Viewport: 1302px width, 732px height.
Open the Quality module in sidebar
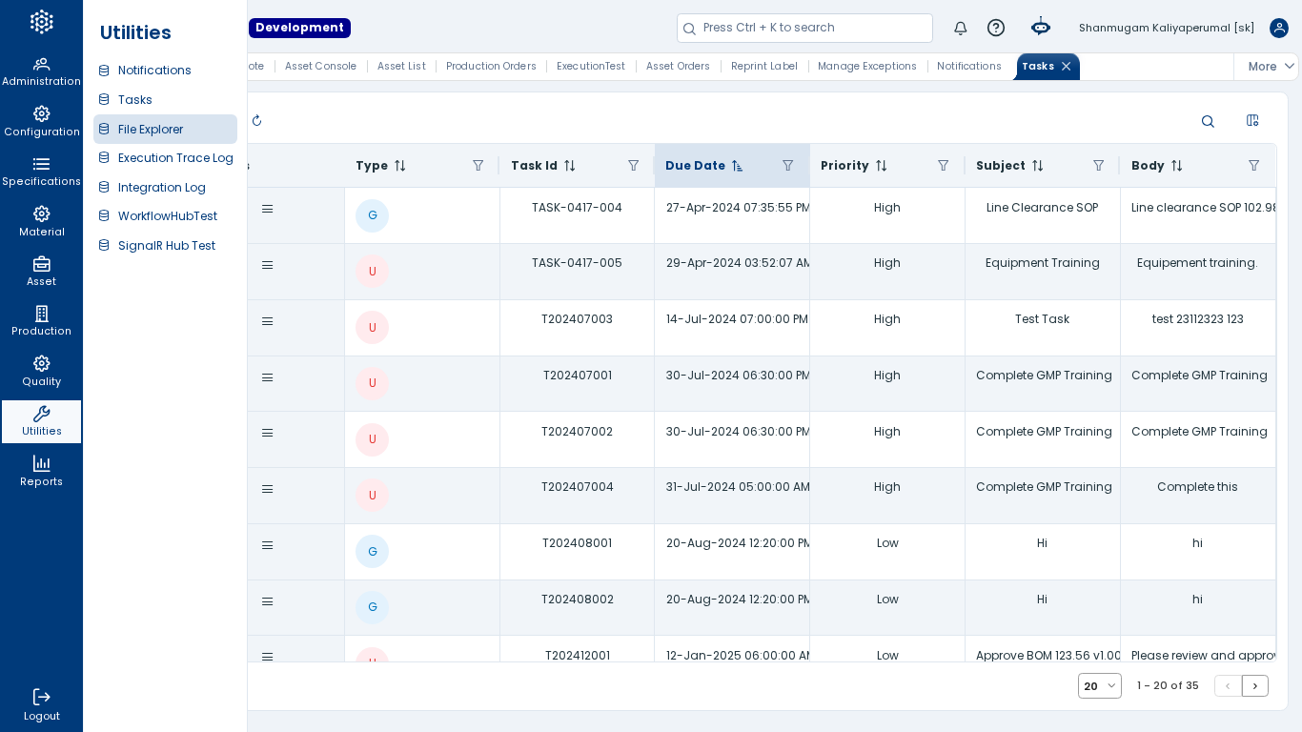(41, 371)
